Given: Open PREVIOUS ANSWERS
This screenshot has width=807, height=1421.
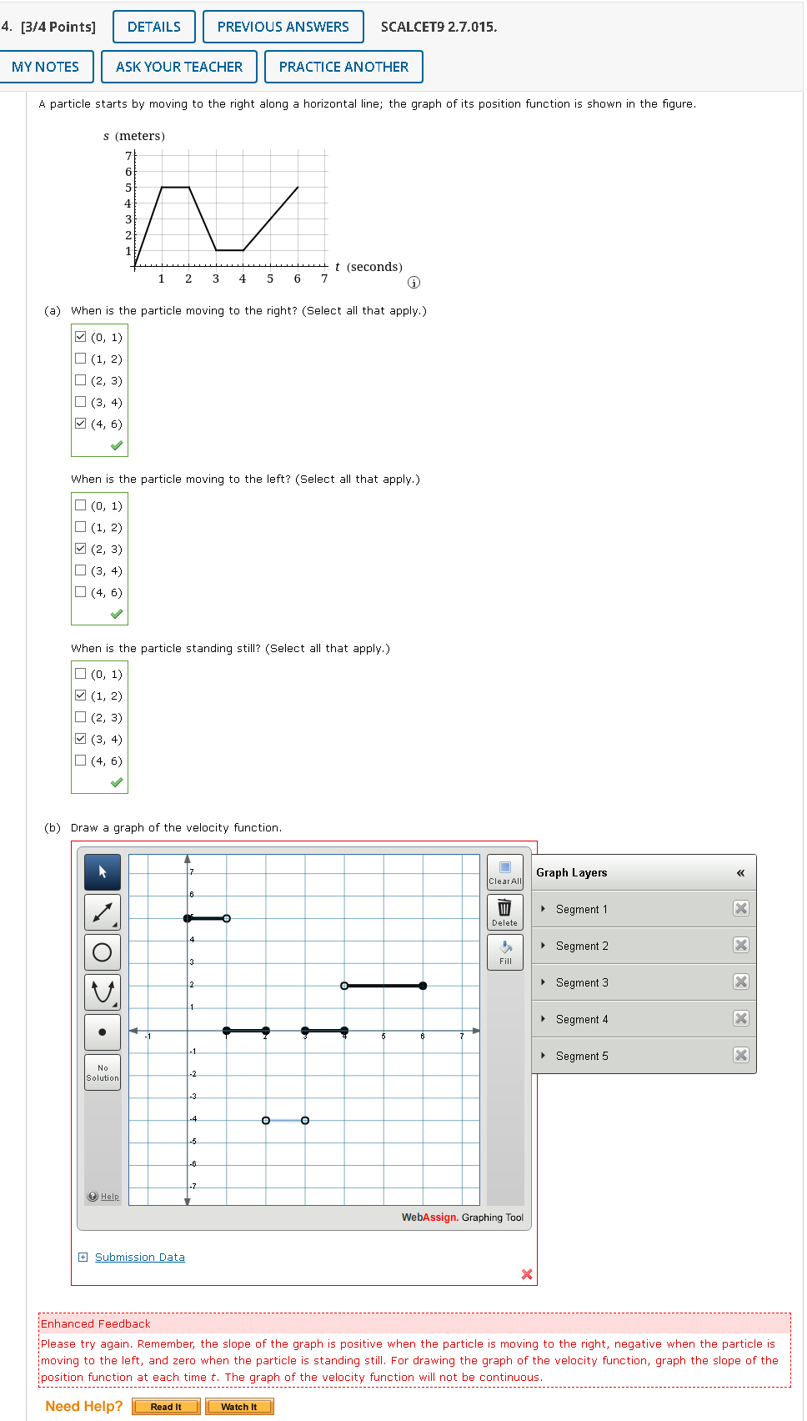Looking at the screenshot, I should [283, 27].
